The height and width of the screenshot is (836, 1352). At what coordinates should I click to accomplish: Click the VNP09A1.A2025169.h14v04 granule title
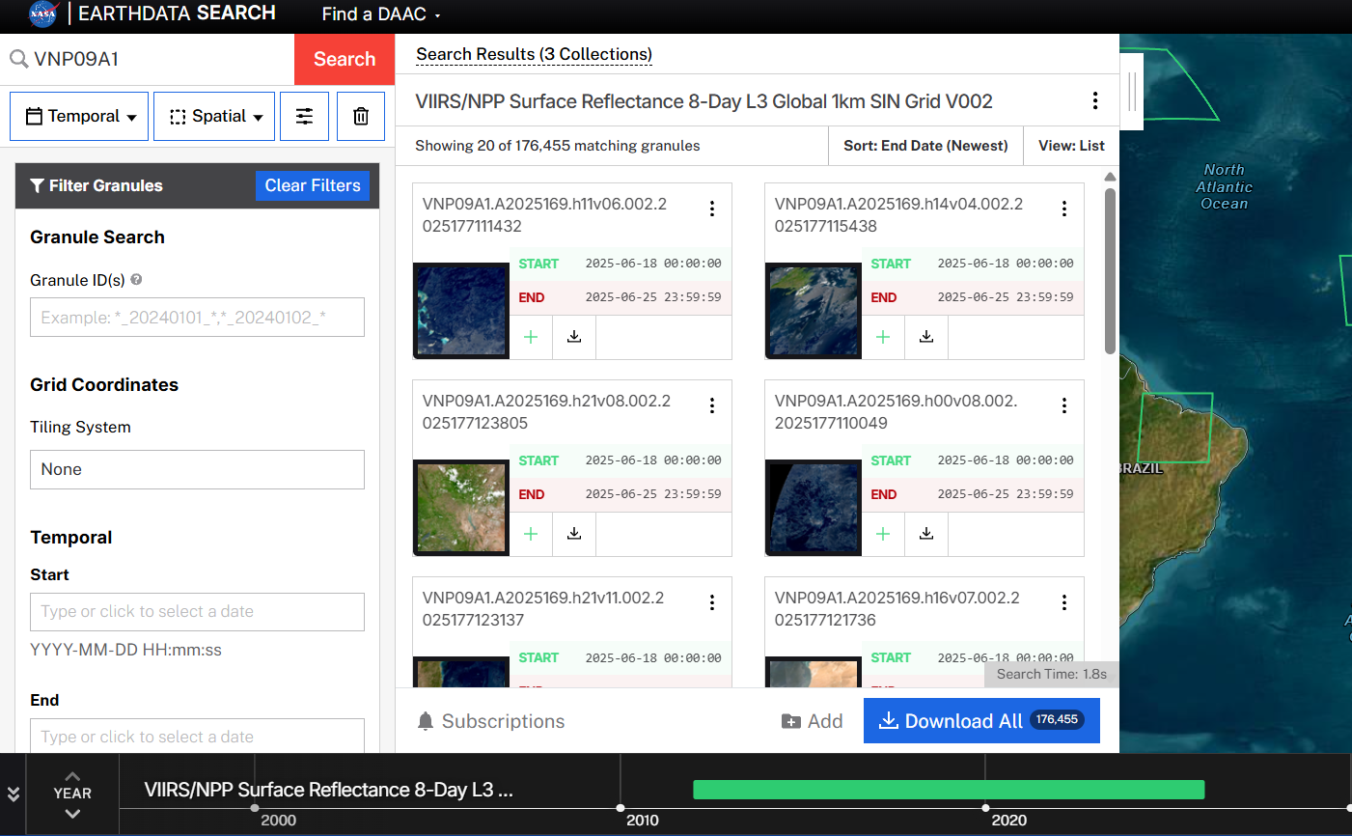898,215
